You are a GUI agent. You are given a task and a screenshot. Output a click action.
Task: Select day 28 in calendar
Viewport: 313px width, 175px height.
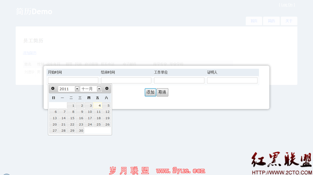tap(62, 130)
